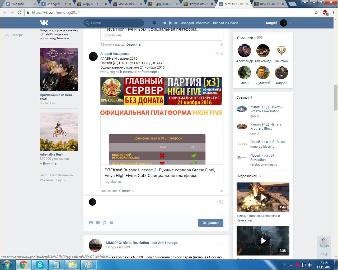Delete Андрей Назаренко's comment with X icon
The image size is (338, 270).
click(222, 54)
